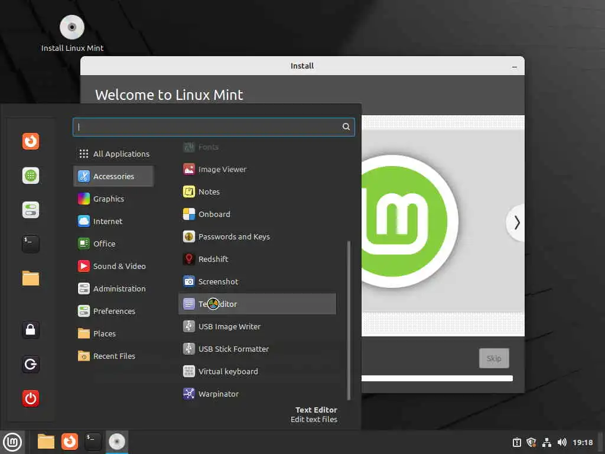Open the Recent Files category
Image resolution: width=605 pixels, height=454 pixels.
pos(113,356)
